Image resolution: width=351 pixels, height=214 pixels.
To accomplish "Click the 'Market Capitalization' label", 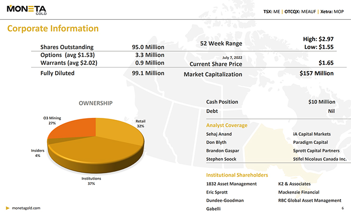I will point(213,74).
